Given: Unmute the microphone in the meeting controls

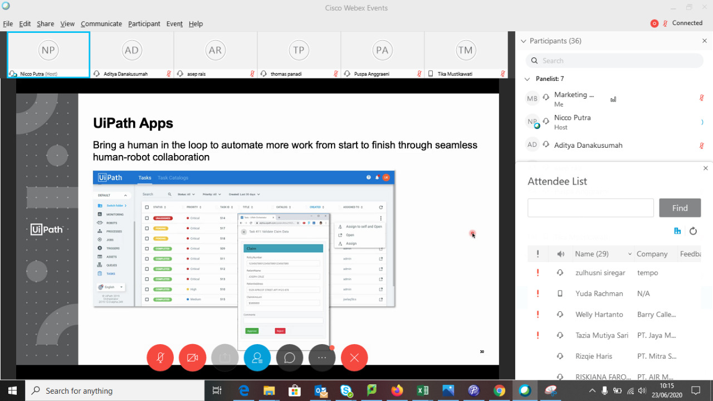Looking at the screenshot, I should 160,358.
